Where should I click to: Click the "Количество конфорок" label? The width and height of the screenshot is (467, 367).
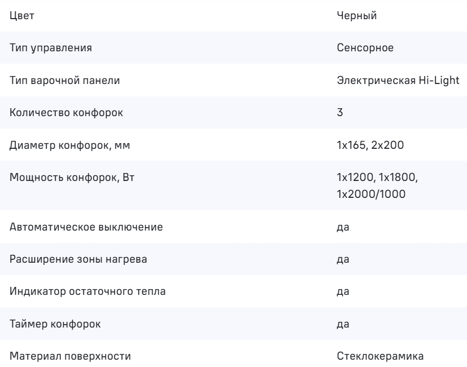pyautogui.click(x=67, y=113)
